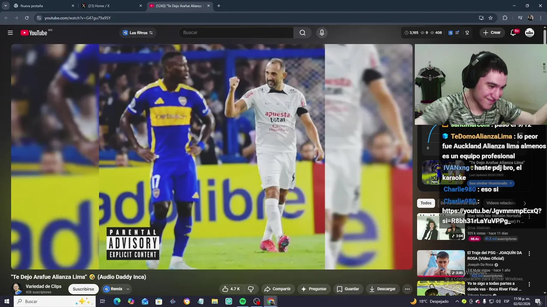The image size is (547, 307).
Task: Dislike the video with thumbs down
Action: [251, 289]
